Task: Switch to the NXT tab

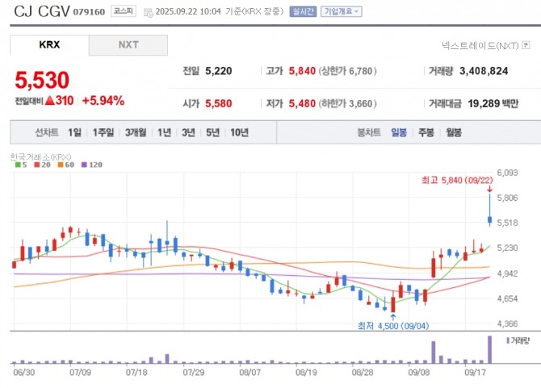Action: tap(128, 45)
